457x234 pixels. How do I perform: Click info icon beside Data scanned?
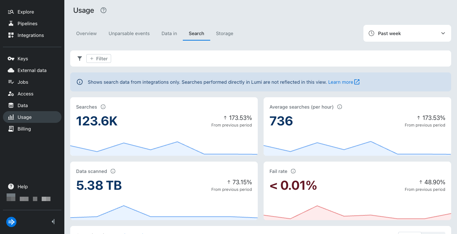click(x=113, y=171)
